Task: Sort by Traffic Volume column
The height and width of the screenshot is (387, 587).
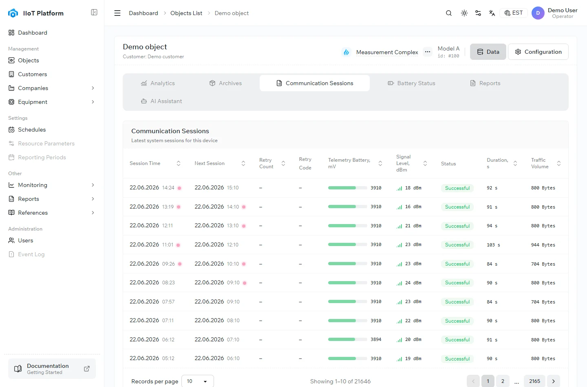Action: pyautogui.click(x=559, y=163)
